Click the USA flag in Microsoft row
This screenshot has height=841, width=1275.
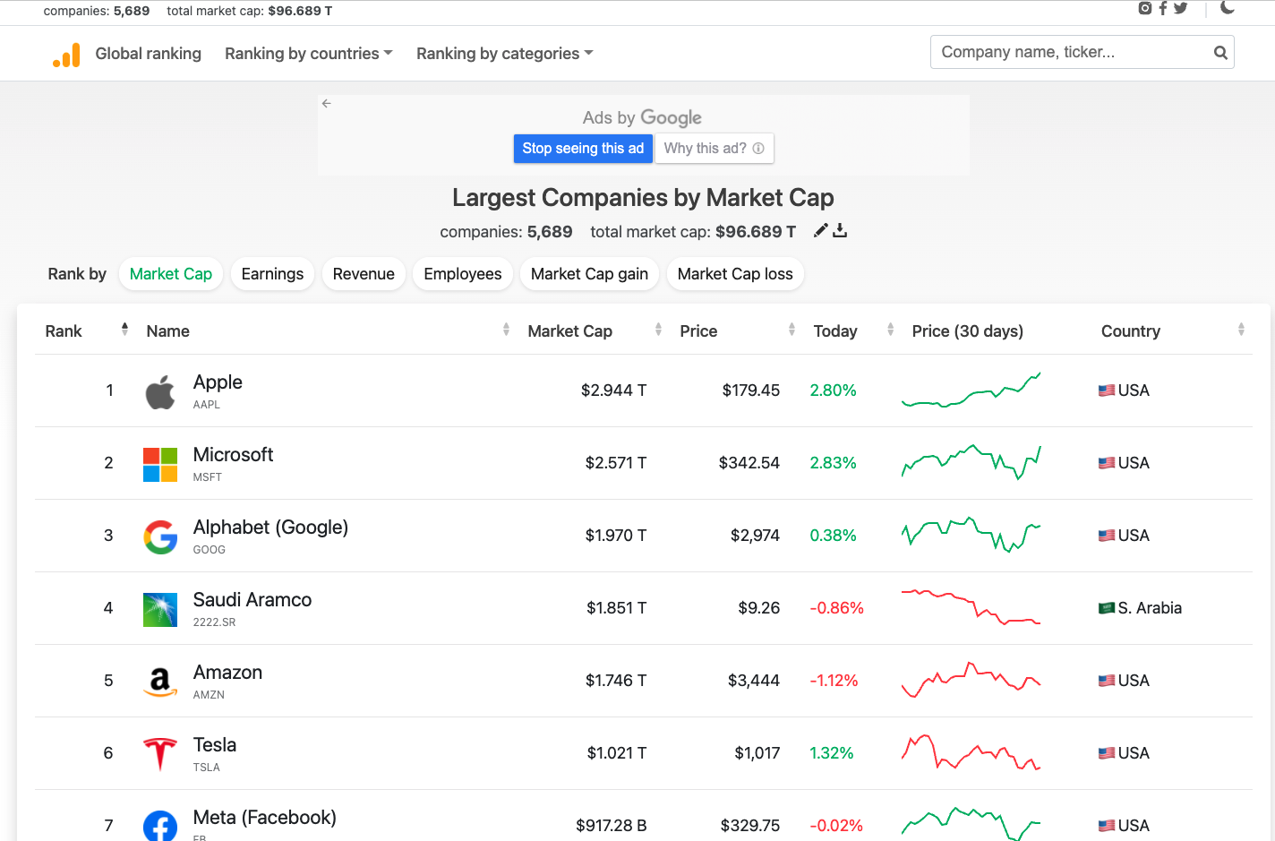pyautogui.click(x=1107, y=463)
